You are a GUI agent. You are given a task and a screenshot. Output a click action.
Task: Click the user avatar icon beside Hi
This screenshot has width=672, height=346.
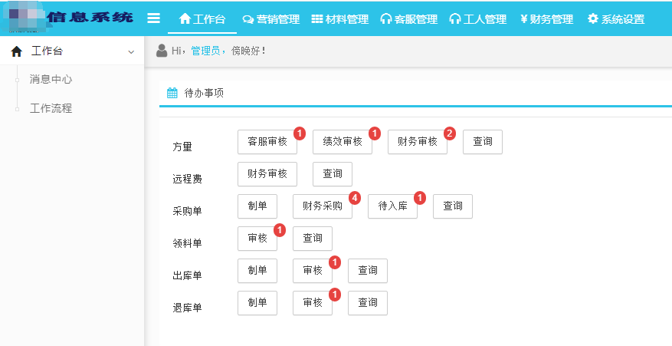(x=162, y=50)
